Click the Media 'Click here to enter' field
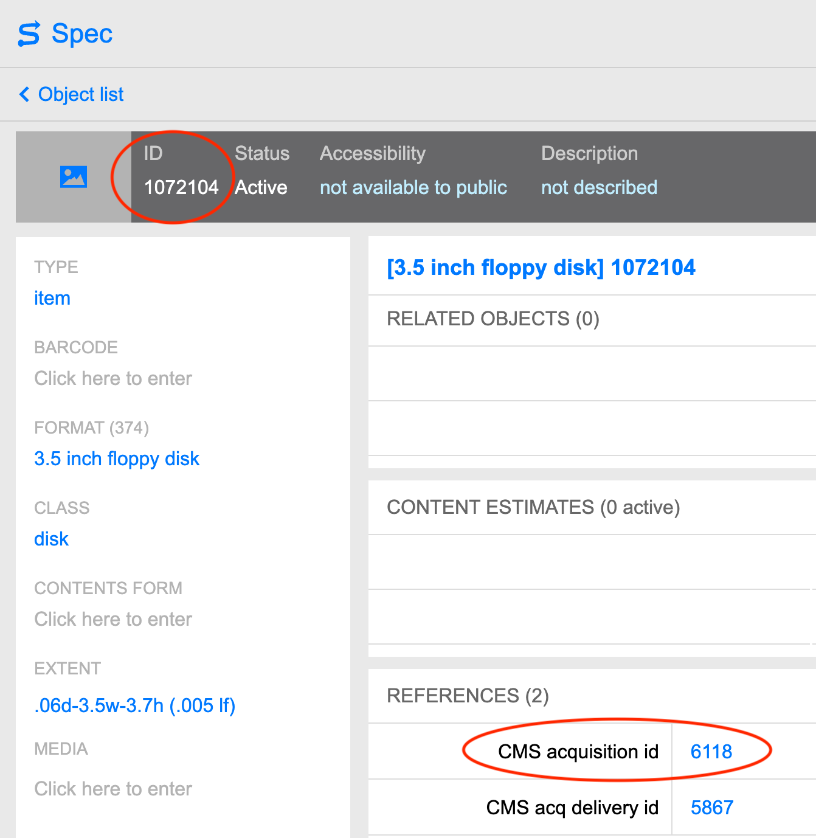816x838 pixels. (x=113, y=789)
